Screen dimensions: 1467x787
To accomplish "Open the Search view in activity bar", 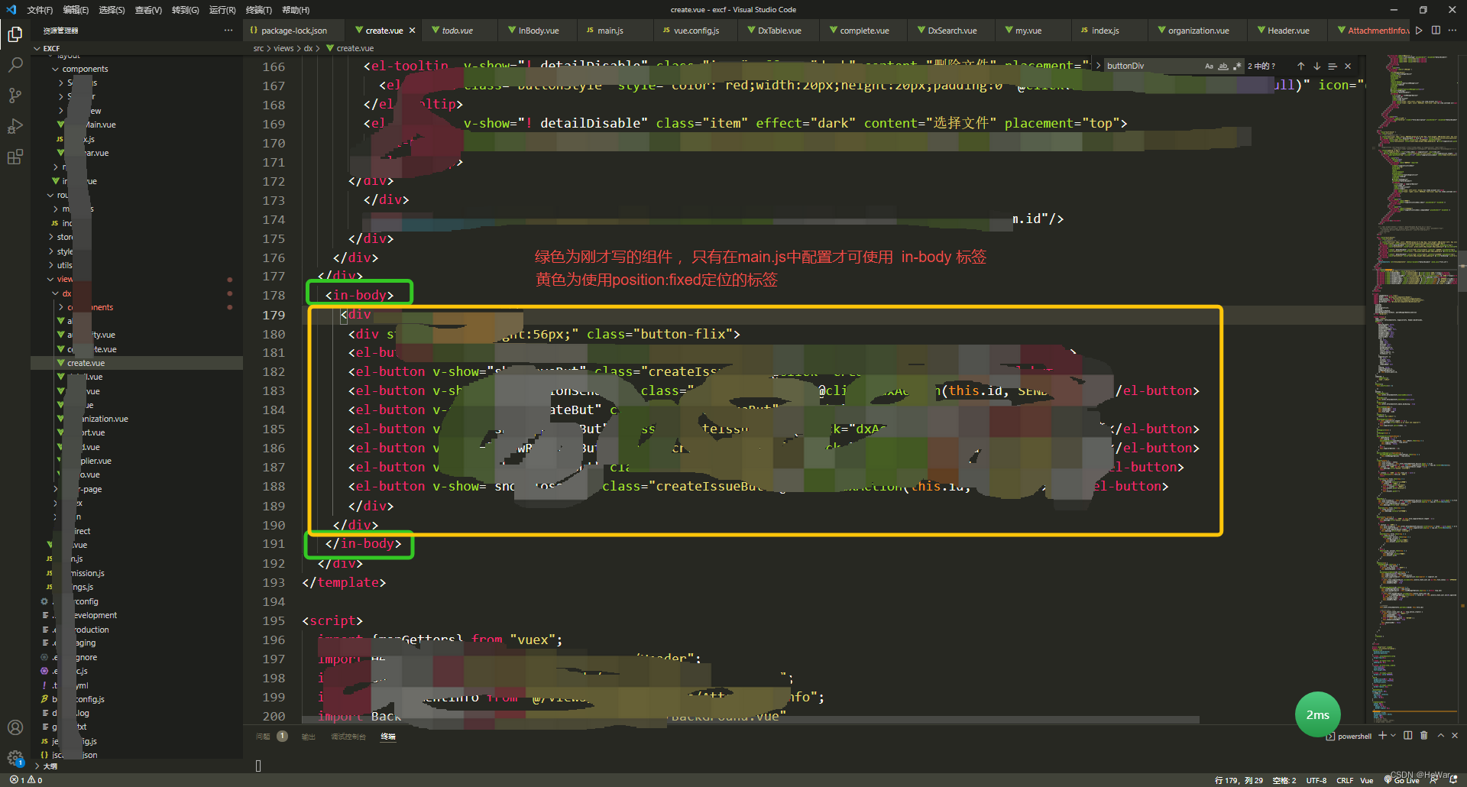I will click(x=15, y=65).
